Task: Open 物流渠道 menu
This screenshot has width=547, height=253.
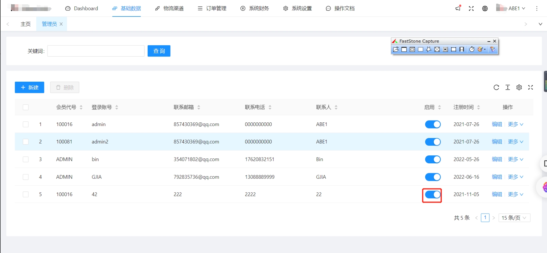Action: [169, 9]
